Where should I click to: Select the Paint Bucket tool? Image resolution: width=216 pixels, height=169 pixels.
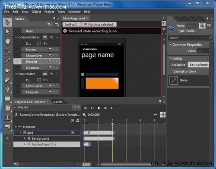(x=7, y=70)
